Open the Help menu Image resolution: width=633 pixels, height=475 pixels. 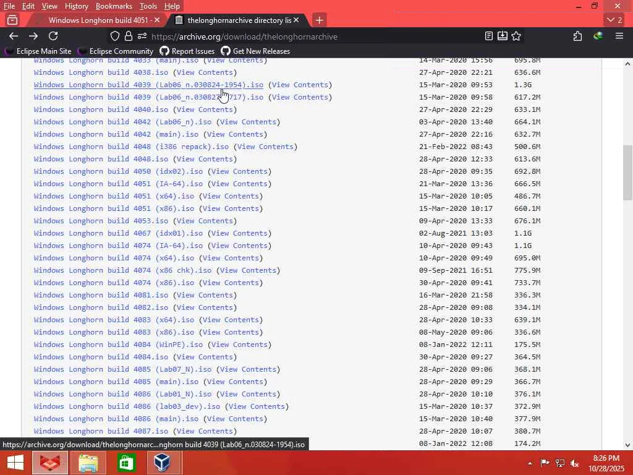(172, 6)
